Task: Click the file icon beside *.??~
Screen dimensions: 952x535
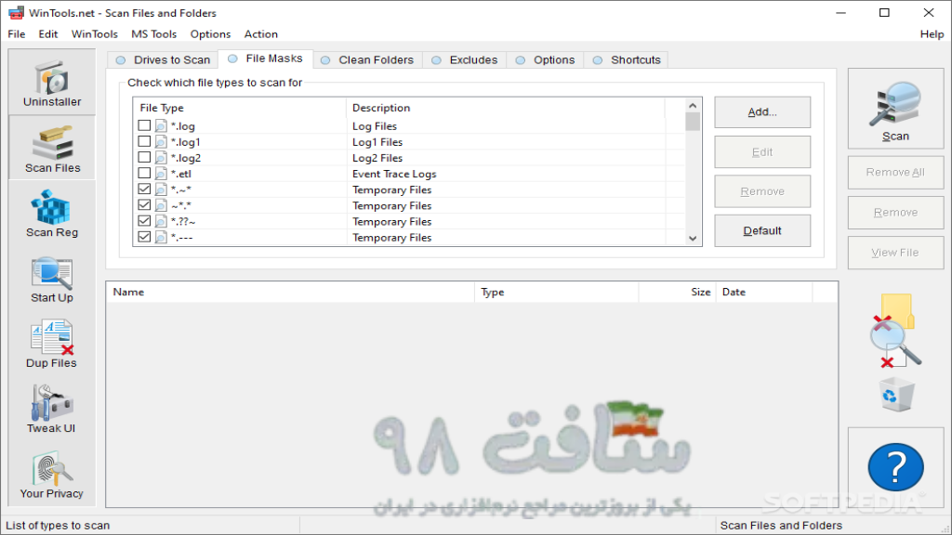Action: click(161, 221)
